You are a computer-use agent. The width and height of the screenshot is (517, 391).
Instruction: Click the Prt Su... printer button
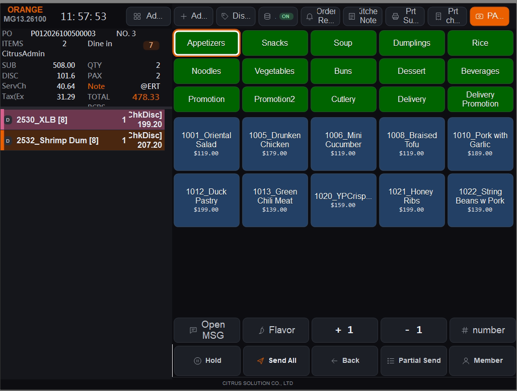tap(405, 16)
